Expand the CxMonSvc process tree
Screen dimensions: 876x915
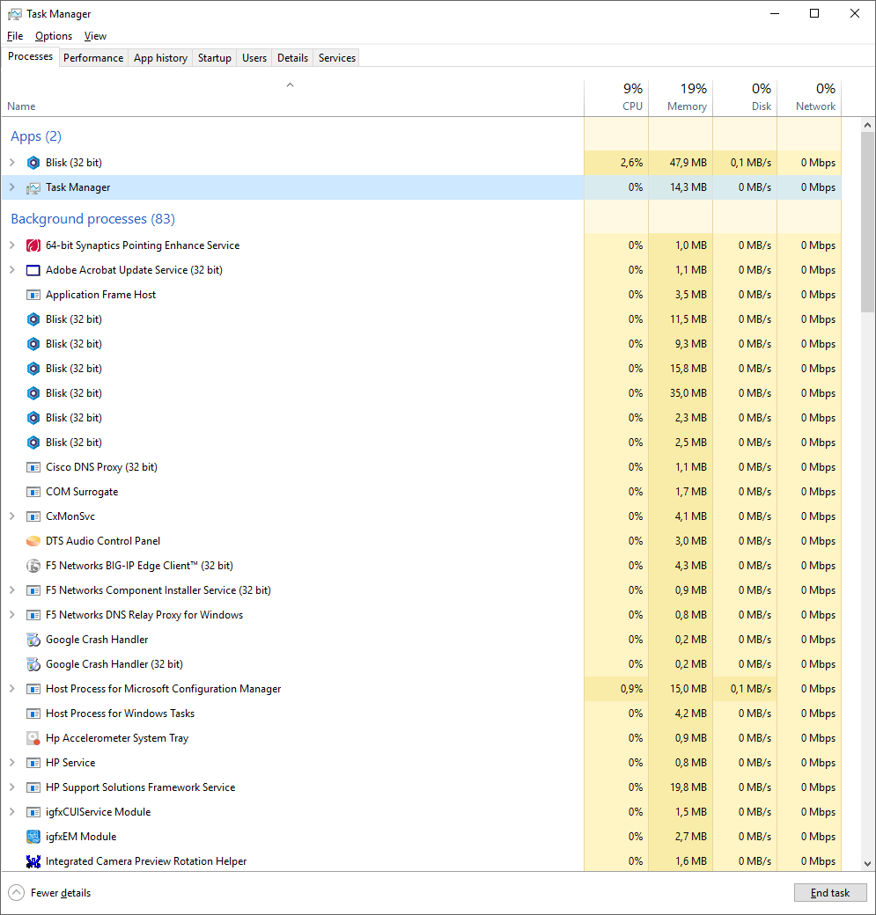coord(12,516)
